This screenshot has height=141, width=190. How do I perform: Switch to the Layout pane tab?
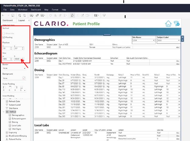tap(22, 20)
